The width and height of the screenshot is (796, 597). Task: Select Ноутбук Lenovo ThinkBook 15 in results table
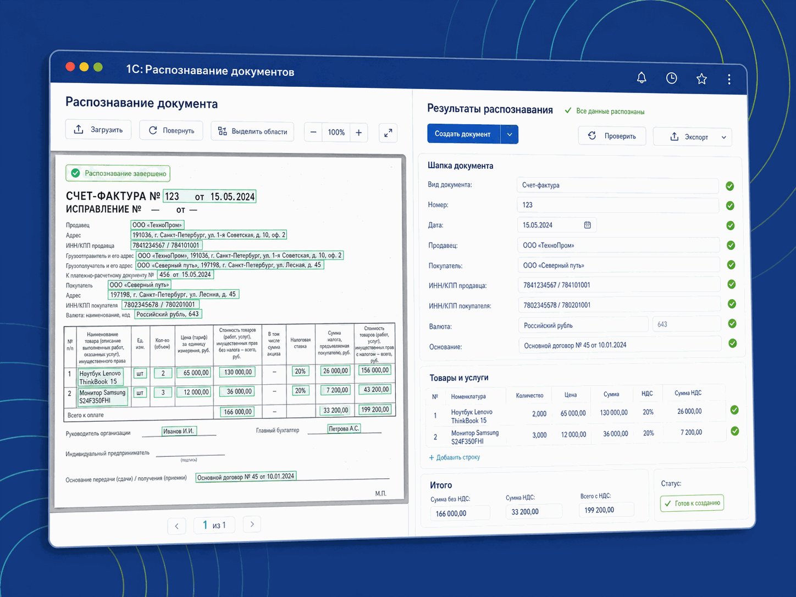(472, 416)
